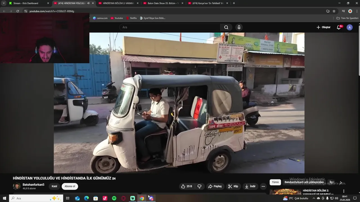Click the Paylaş share button

pos(215,186)
